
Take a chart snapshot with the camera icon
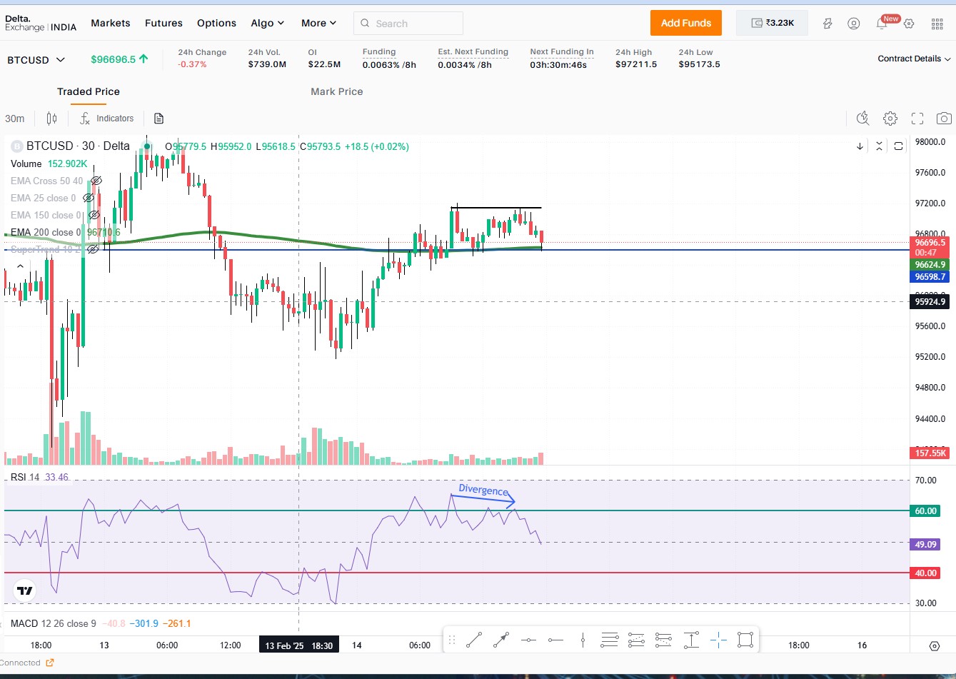[944, 119]
